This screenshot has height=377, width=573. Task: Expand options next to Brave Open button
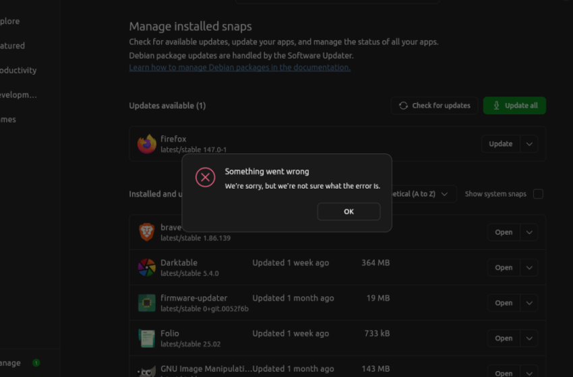tap(529, 232)
